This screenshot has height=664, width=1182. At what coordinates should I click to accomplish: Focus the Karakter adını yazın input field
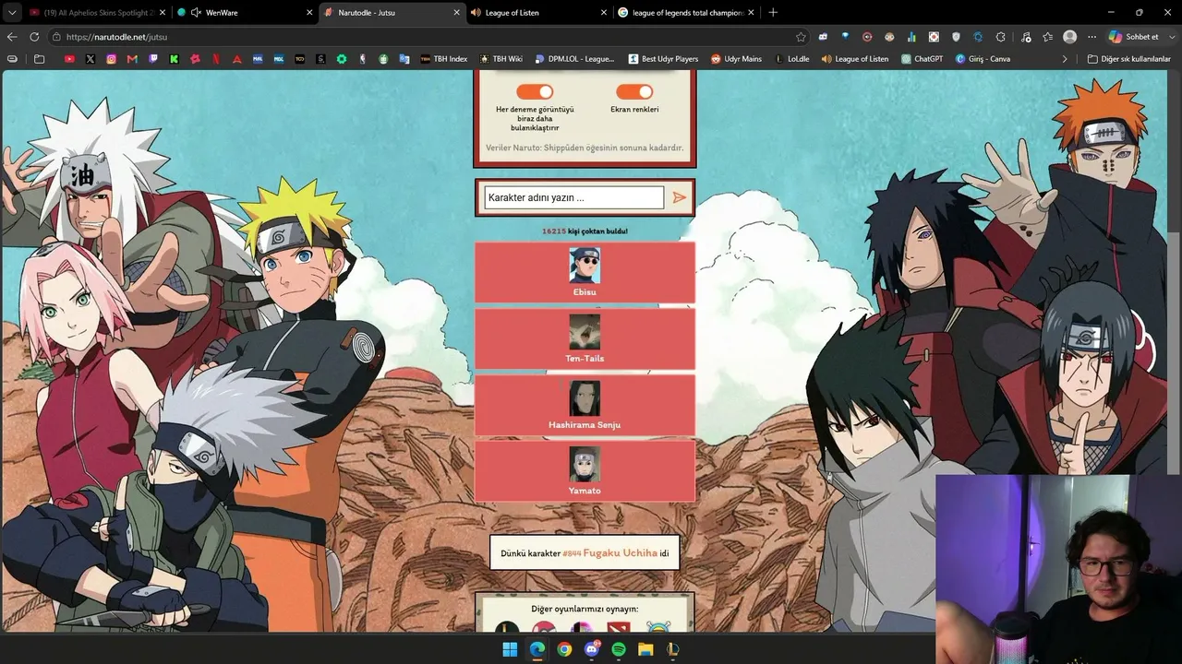574,197
